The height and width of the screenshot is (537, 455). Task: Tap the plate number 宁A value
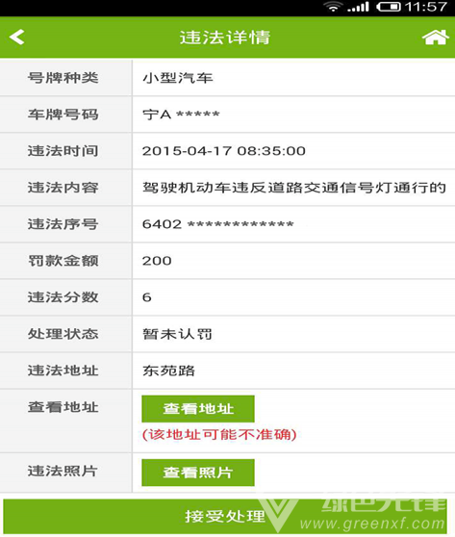pyautogui.click(x=181, y=115)
